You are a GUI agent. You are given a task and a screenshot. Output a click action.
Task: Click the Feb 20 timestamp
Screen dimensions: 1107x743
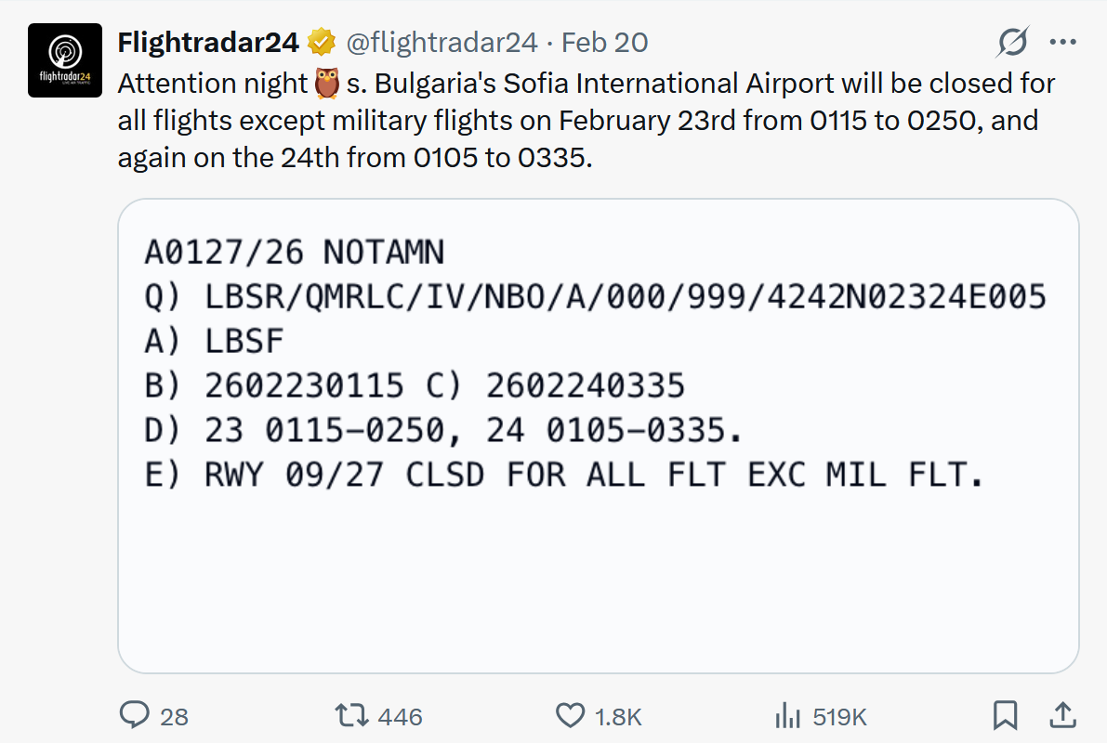coord(605,43)
